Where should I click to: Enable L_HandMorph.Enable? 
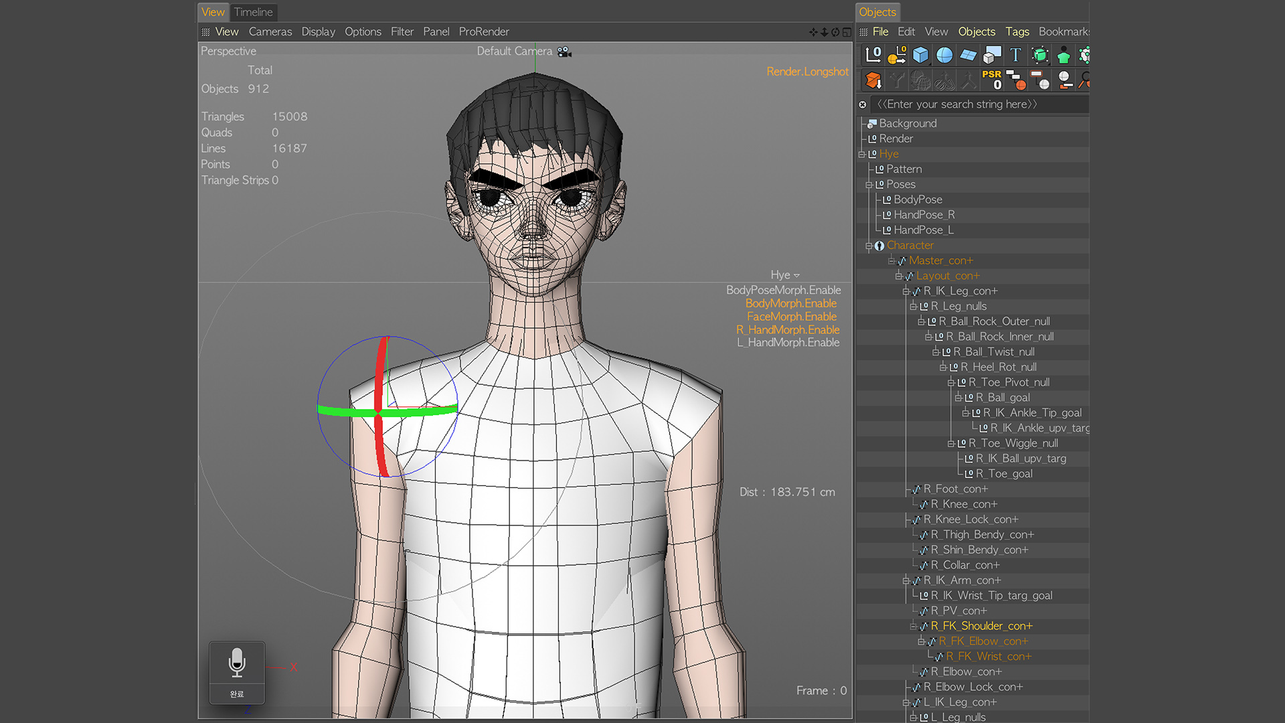[x=788, y=342]
